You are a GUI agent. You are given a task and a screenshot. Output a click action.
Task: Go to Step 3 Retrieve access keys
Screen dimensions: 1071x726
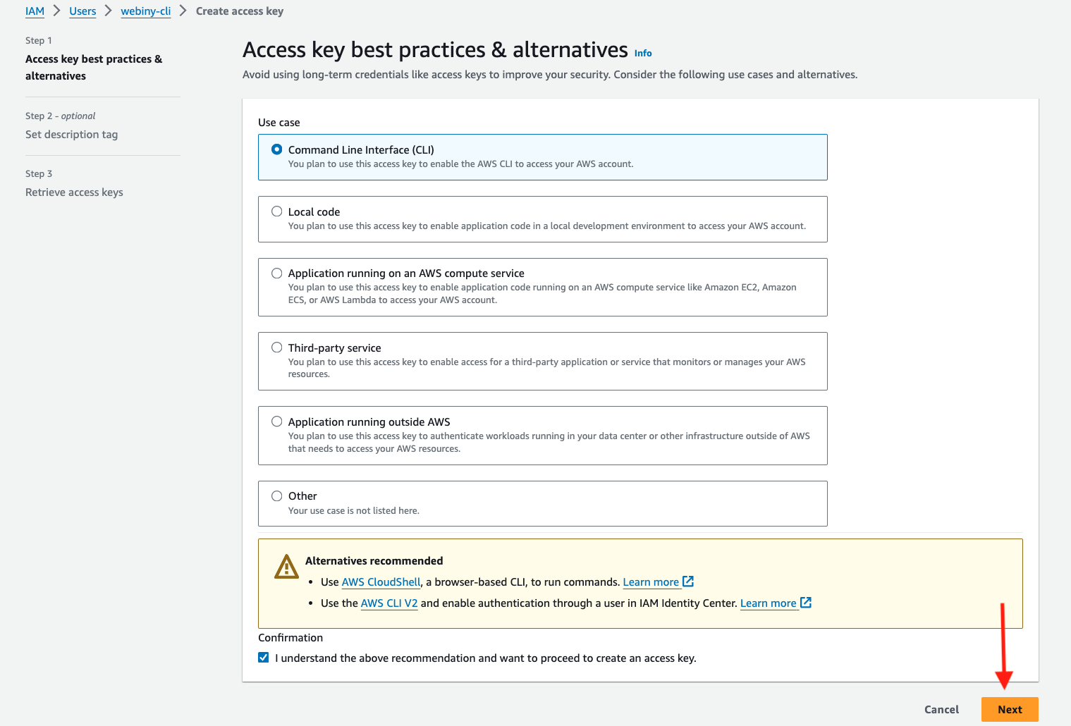pyautogui.click(x=74, y=192)
